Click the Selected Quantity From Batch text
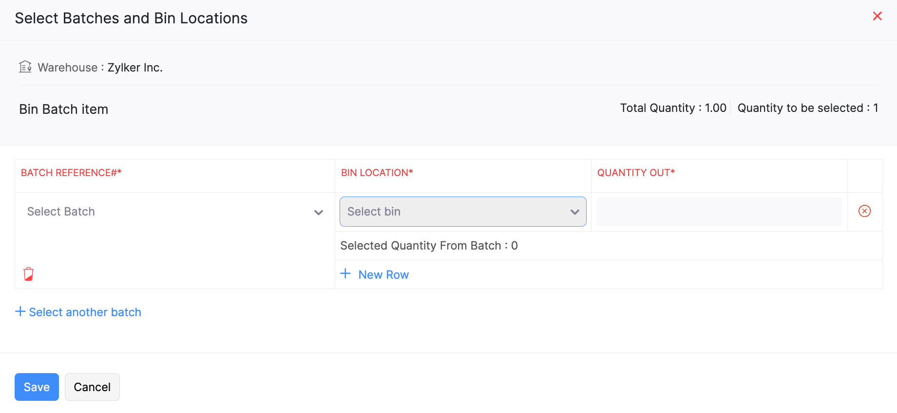Image resolution: width=897 pixels, height=413 pixels. point(429,245)
